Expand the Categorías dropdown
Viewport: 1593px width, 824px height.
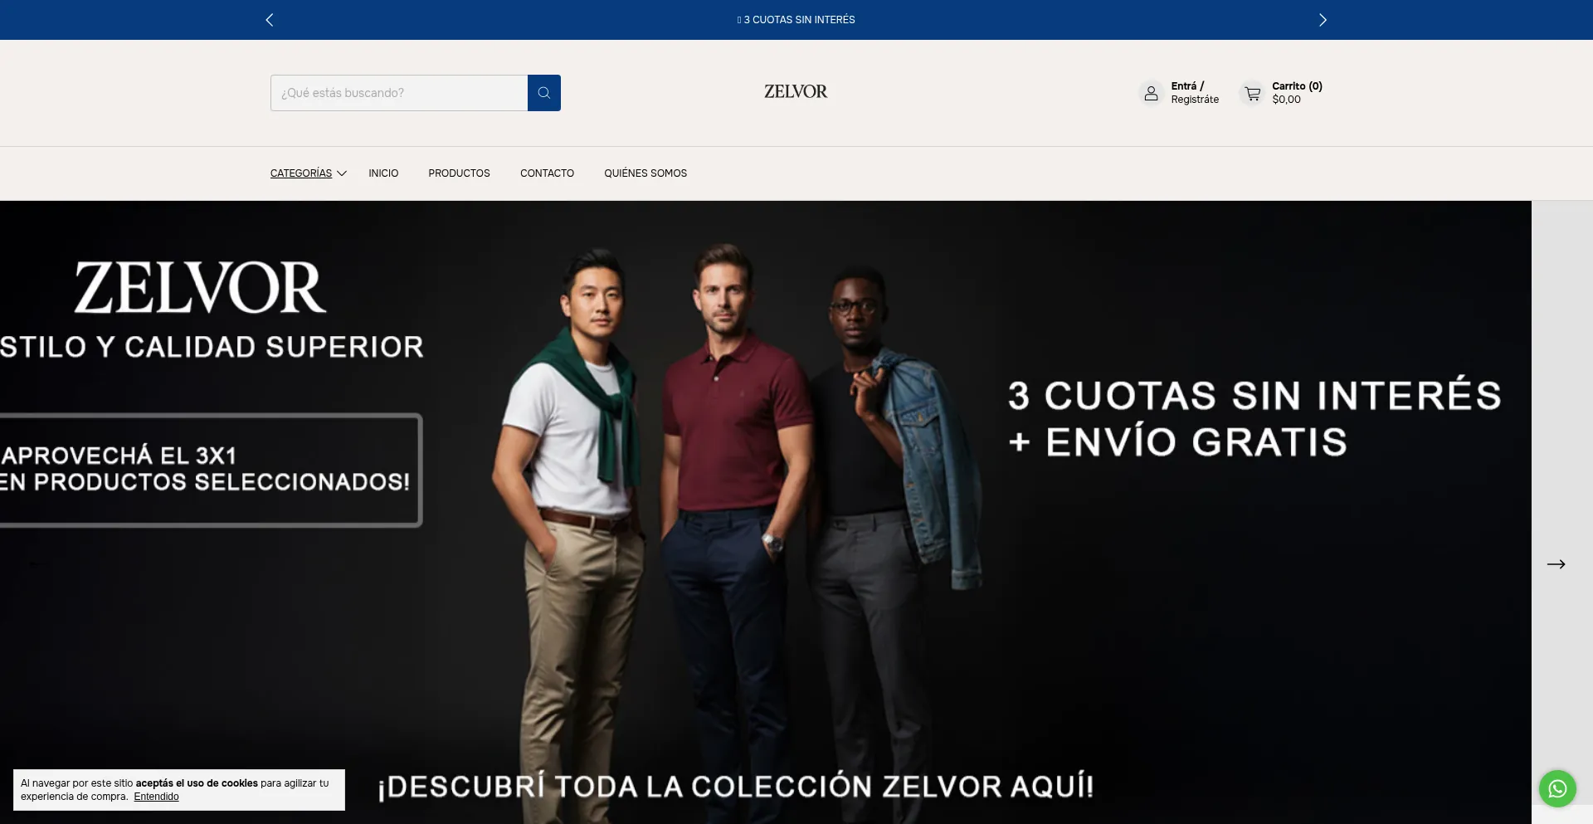point(301,173)
